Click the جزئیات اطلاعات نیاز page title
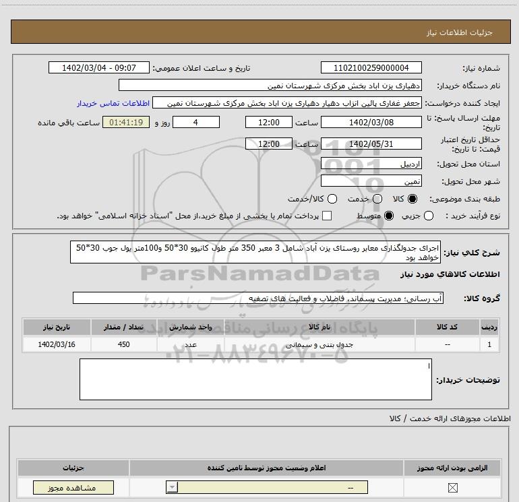 [x=459, y=32]
